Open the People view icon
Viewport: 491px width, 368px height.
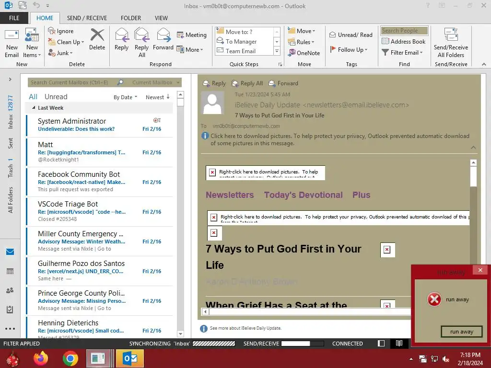point(10,290)
